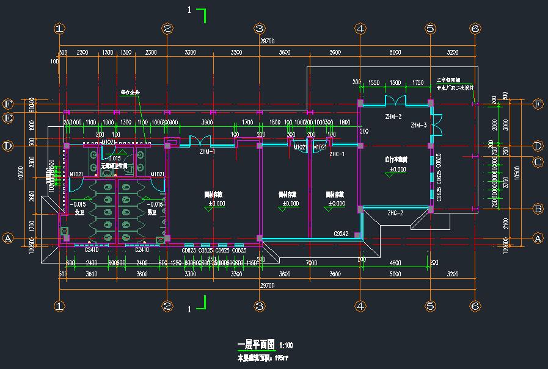548x369 pixels.
Task: Click the ZHC-2 window label
Action: 395,213
